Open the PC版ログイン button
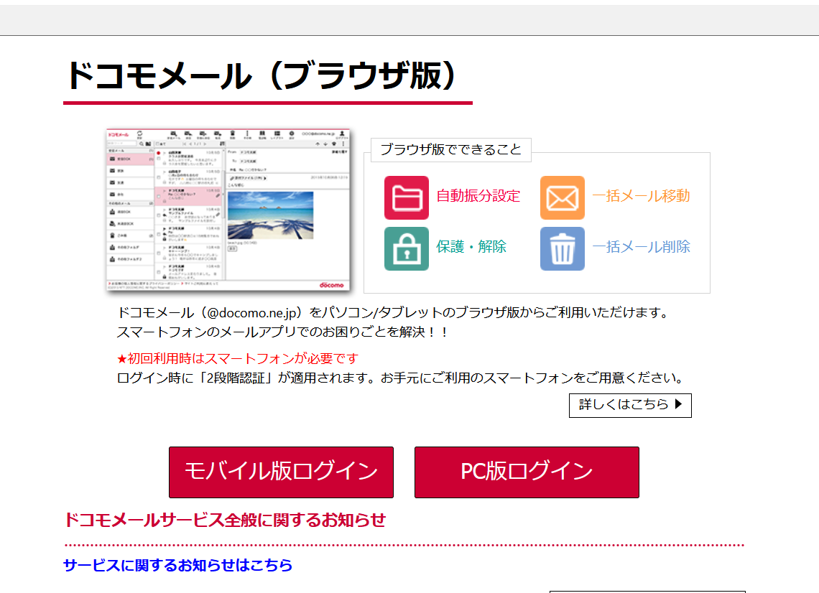This screenshot has width=819, height=593. (x=527, y=472)
